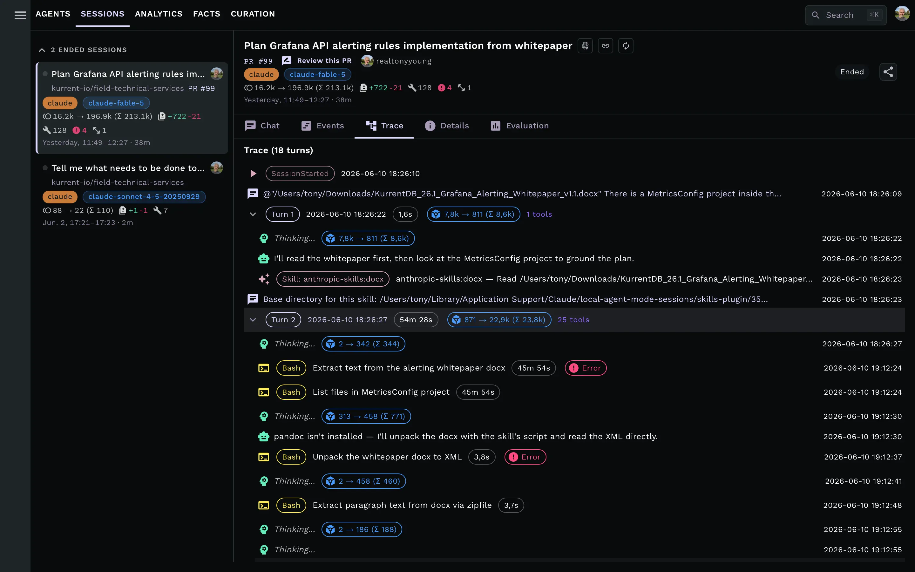Focus the Search field

(846, 15)
